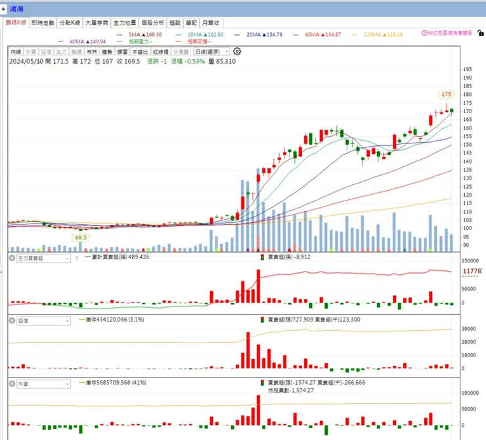Toggle the 融資 overlay button
The width and height of the screenshot is (486, 440).
[x=77, y=51]
